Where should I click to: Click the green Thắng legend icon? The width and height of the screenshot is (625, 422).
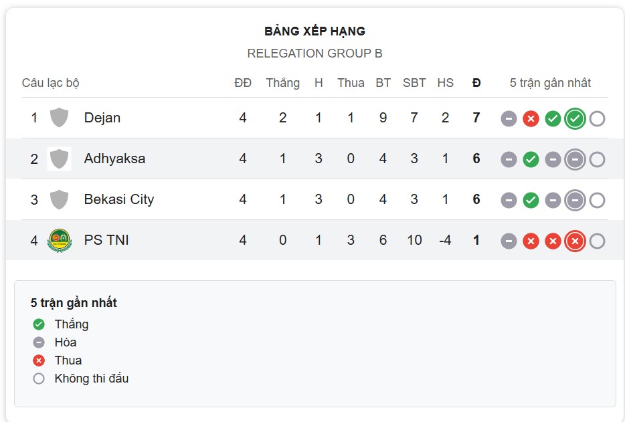[x=39, y=324]
